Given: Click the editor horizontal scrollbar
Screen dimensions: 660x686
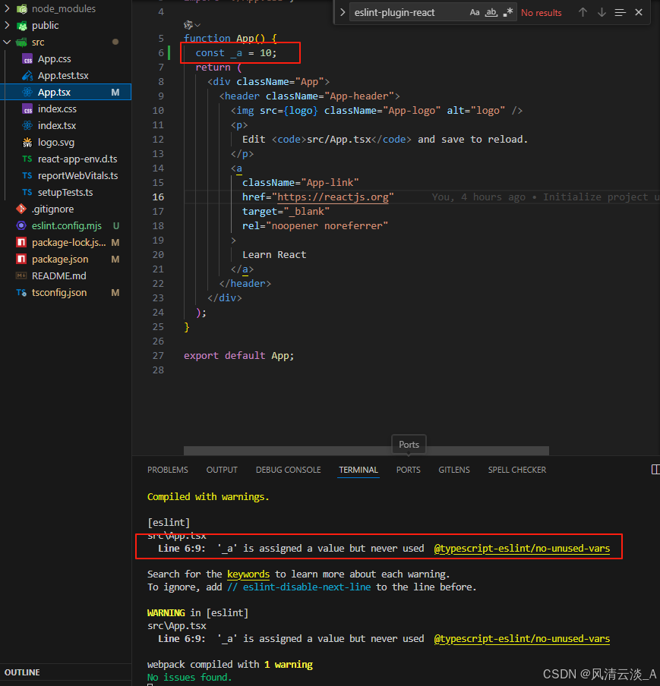Looking at the screenshot, I should coord(366,451).
